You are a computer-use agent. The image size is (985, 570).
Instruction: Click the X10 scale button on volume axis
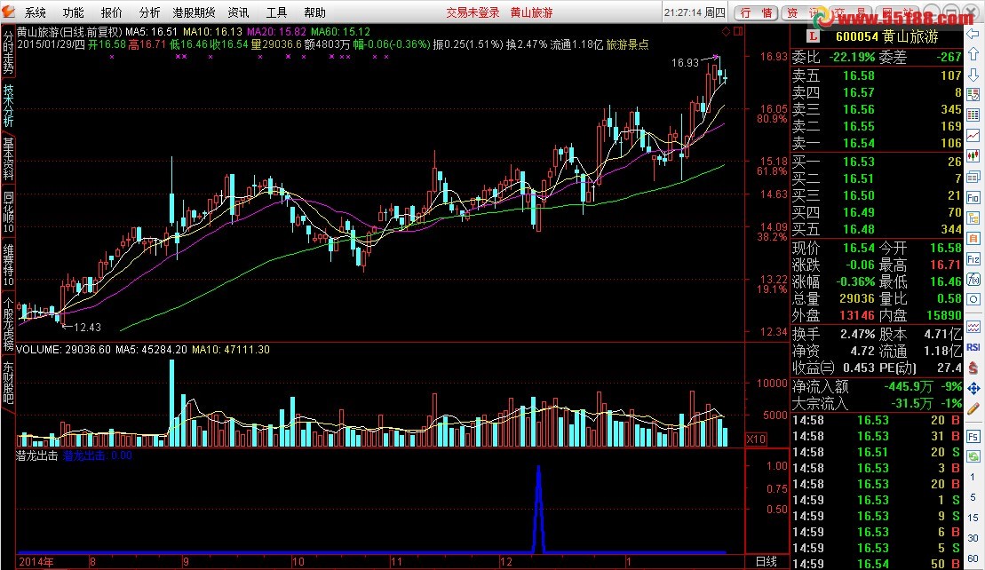756,439
